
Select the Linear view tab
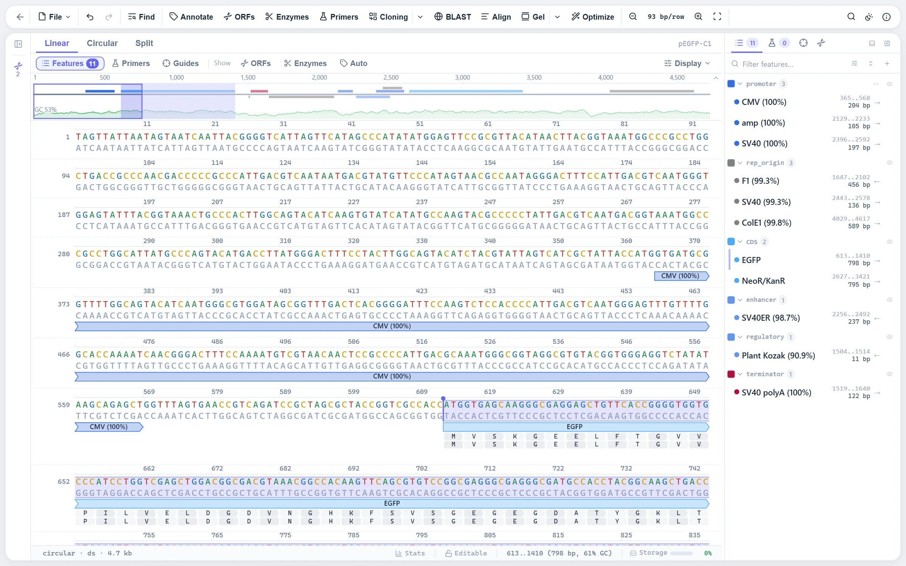tap(57, 43)
